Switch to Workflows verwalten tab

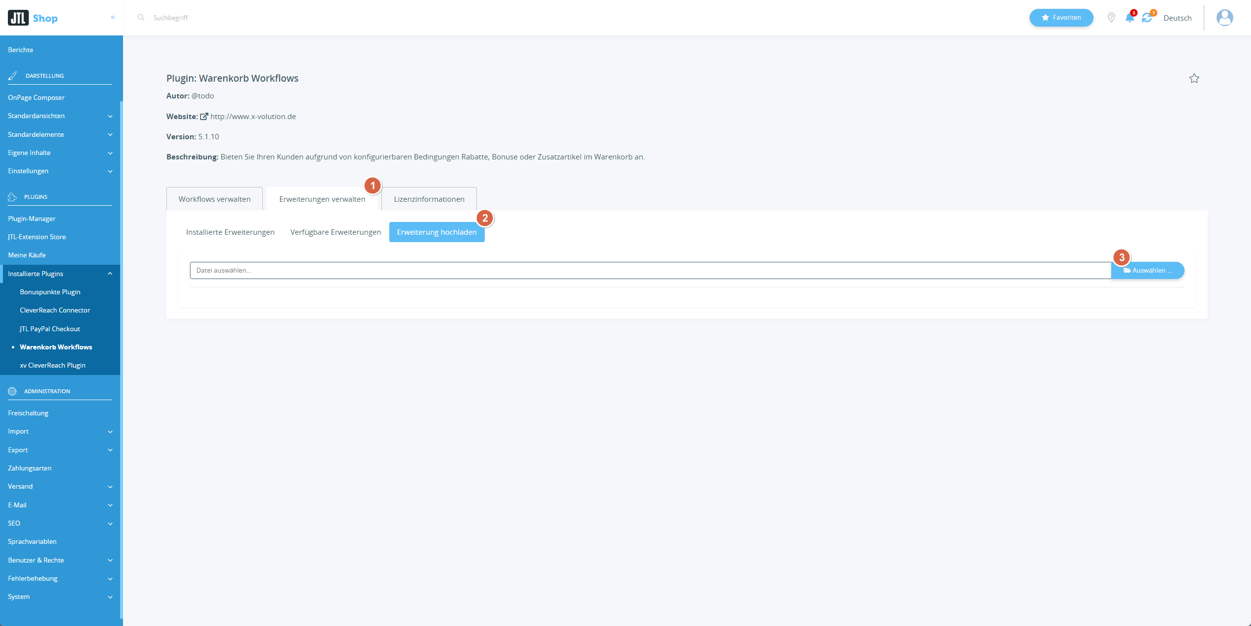coord(215,199)
